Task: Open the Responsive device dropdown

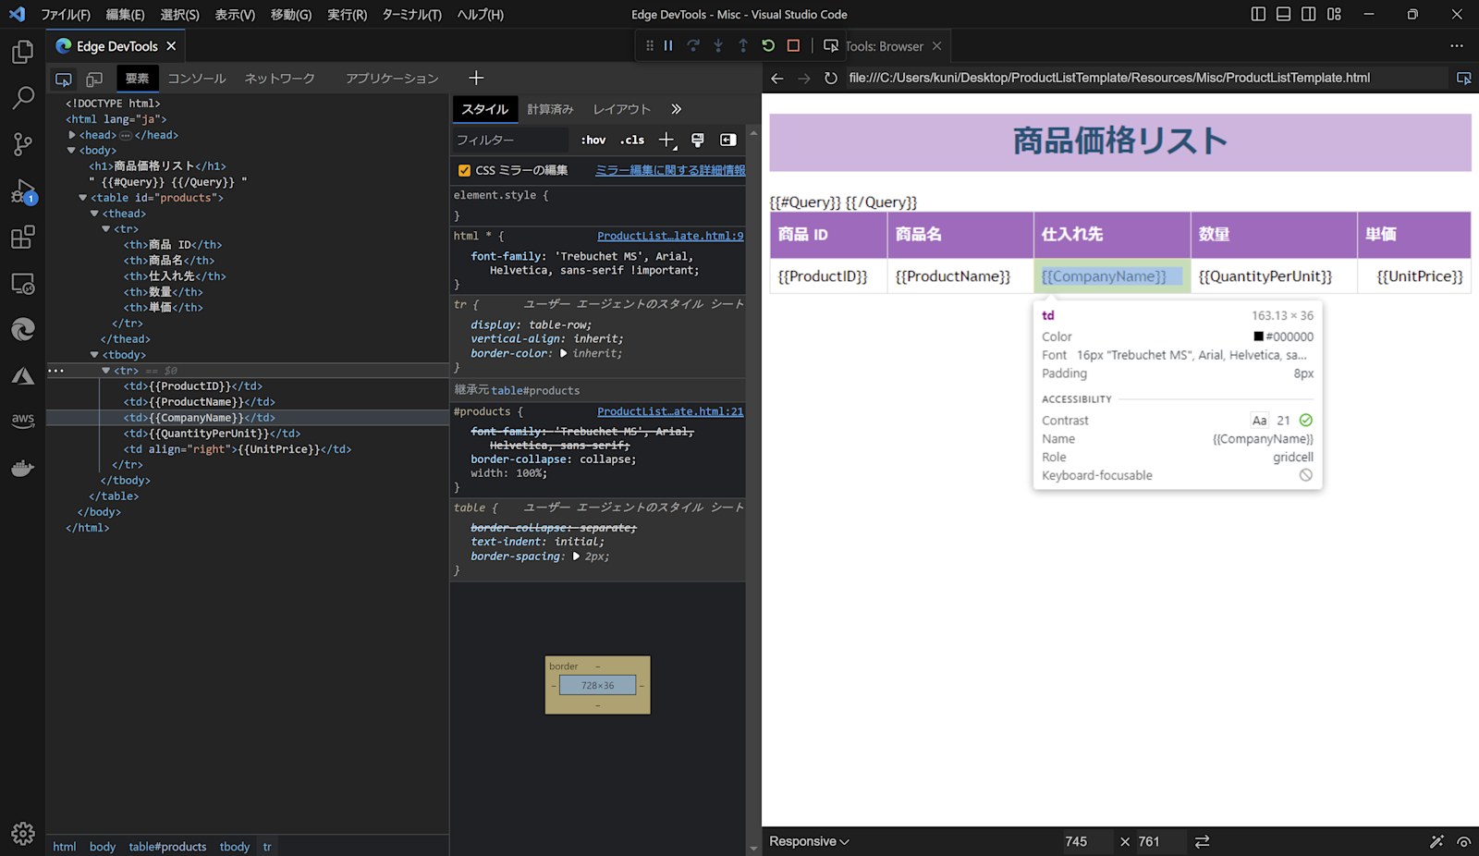Action: pyautogui.click(x=809, y=841)
